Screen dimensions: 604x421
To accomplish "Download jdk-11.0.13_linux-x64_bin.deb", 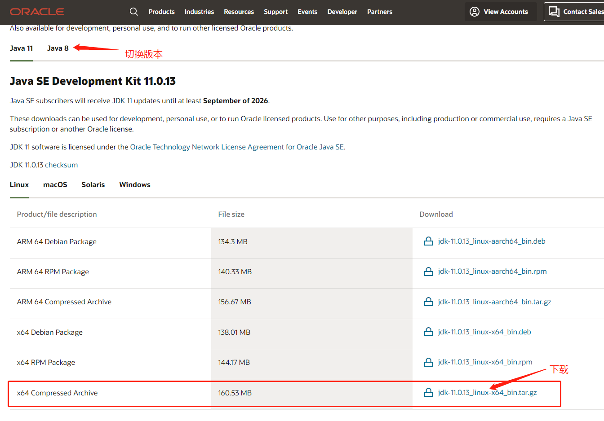I will 484,332.
